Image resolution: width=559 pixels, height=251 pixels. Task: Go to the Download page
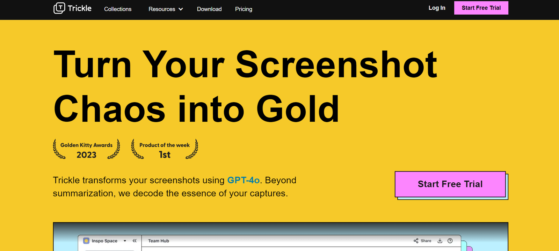209,9
